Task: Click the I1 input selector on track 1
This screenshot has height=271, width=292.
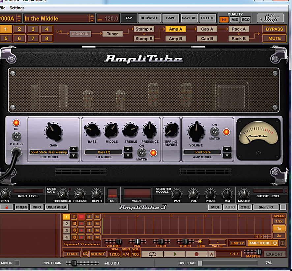Action: (74, 217)
